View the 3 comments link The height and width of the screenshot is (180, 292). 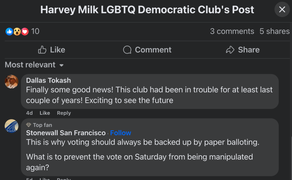[232, 31]
